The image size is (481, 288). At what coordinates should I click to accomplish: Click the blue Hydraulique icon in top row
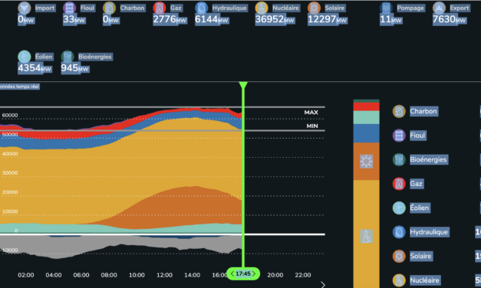click(201, 8)
